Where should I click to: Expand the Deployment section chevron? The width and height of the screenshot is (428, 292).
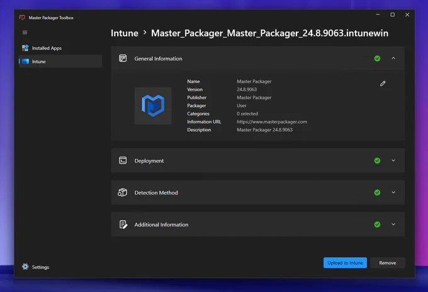pyautogui.click(x=393, y=160)
